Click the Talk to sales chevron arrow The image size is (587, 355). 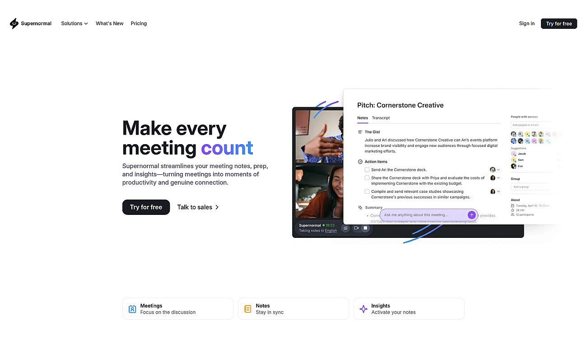217,207
